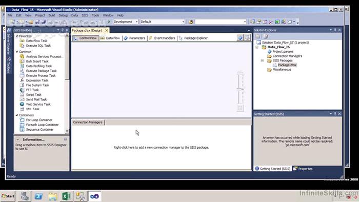Select the Execute Process Task icon
359x202 pixels.
point(22,75)
